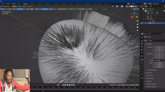Switch perspective/orthographic grid icon
The height and width of the screenshot is (92, 165).
(137, 30)
